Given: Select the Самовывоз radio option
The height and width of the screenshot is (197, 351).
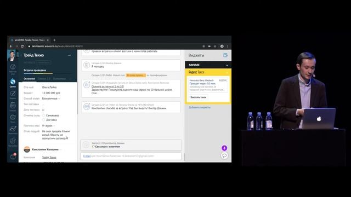Looking at the screenshot, I should coord(44,115).
